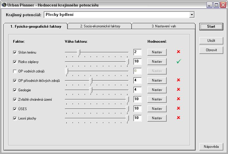Select the Fyzicko-geografické faktory tab
This screenshot has width=228, height=154.
(x=36, y=27)
